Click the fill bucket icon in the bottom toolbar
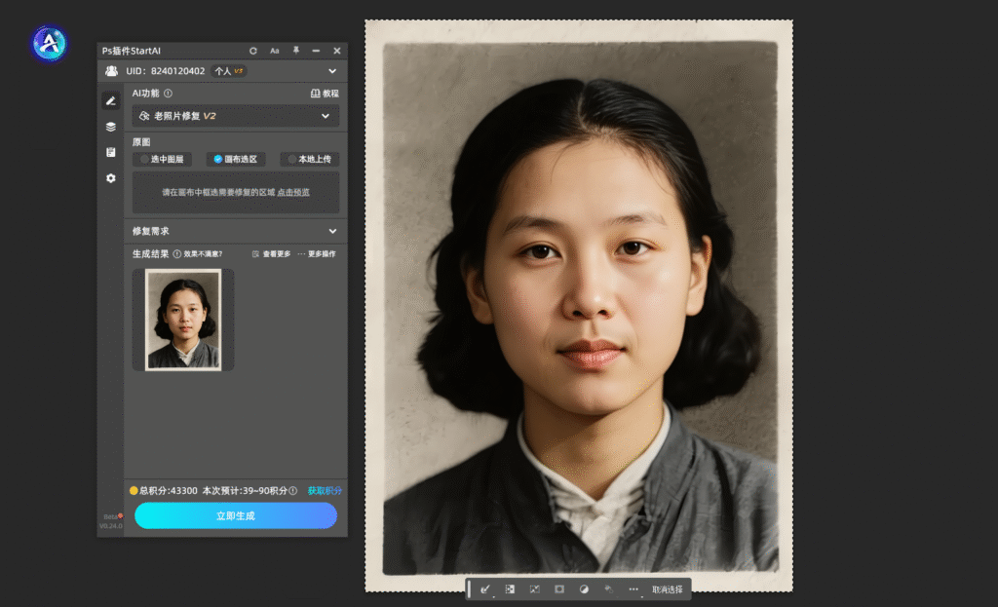The width and height of the screenshot is (998, 607). pos(608,589)
